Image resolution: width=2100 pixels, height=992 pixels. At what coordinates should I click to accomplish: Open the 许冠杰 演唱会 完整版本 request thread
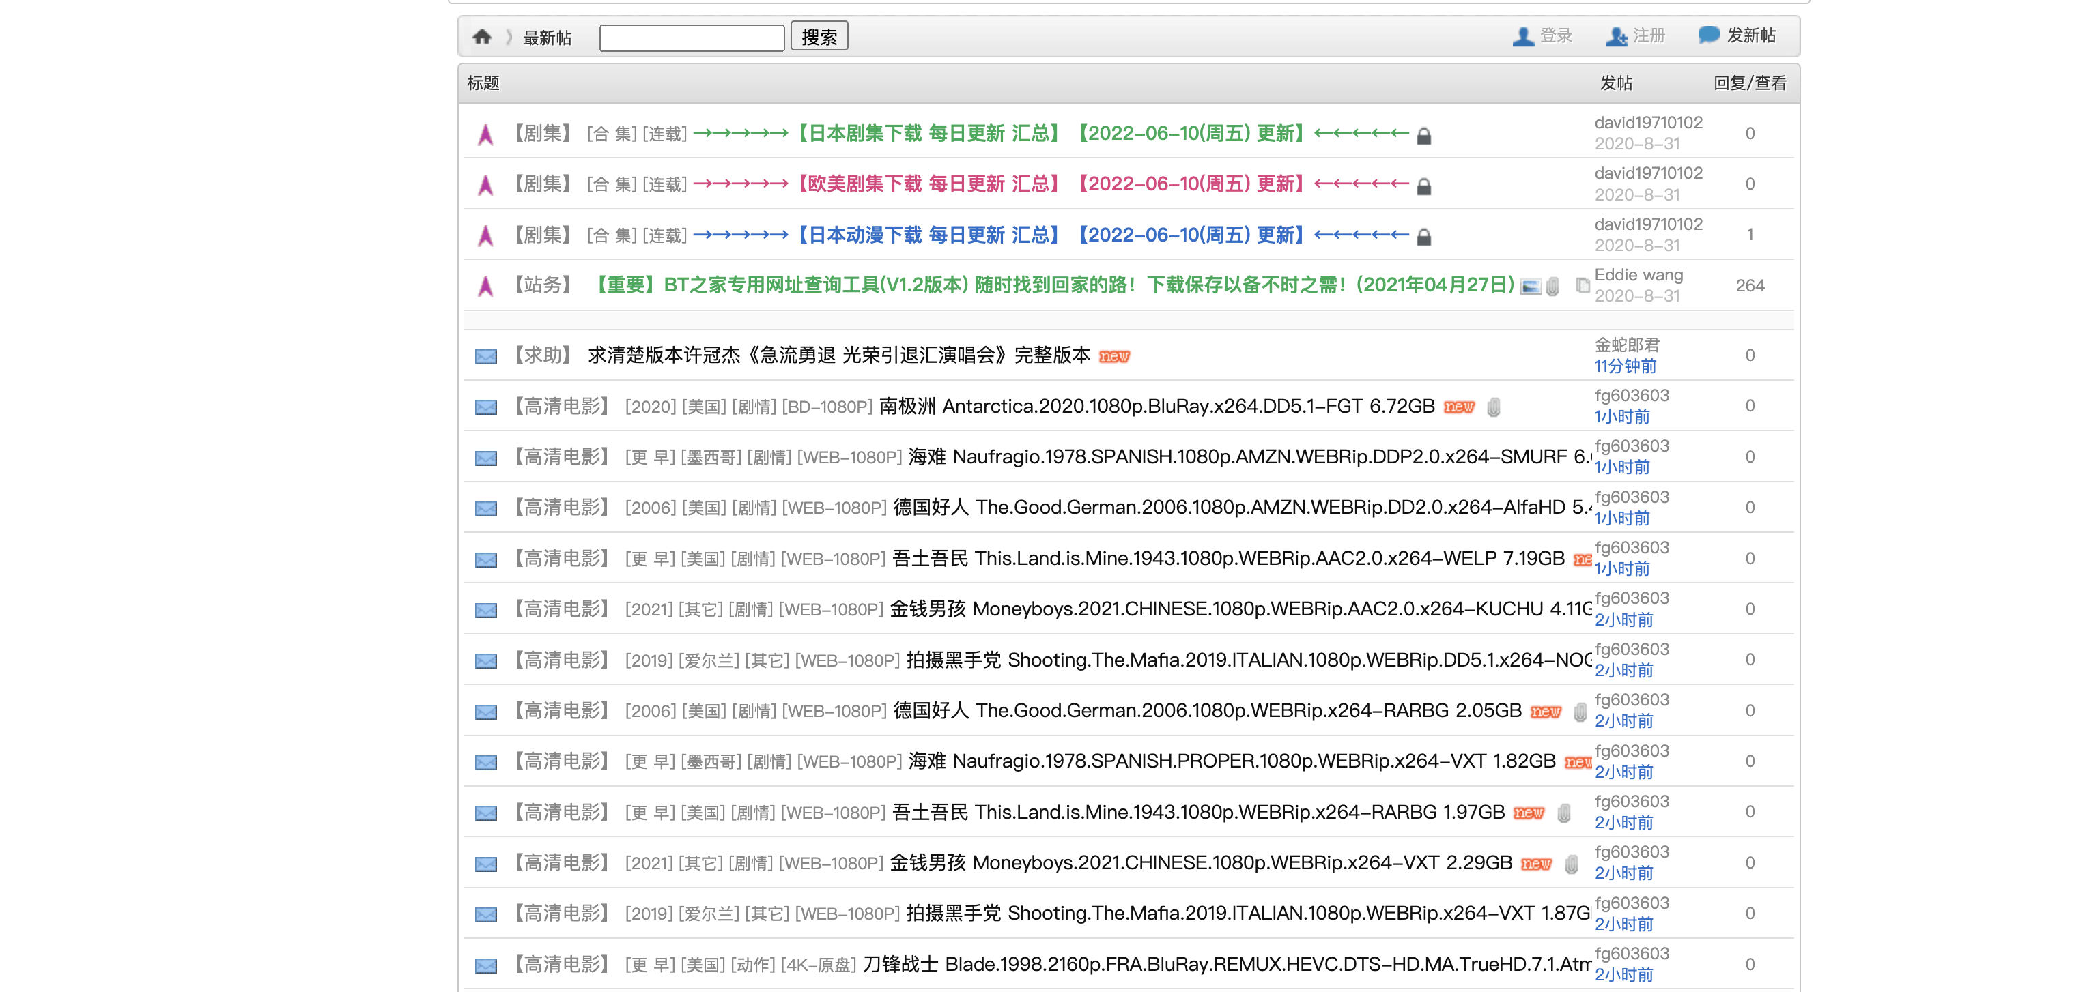(x=838, y=355)
